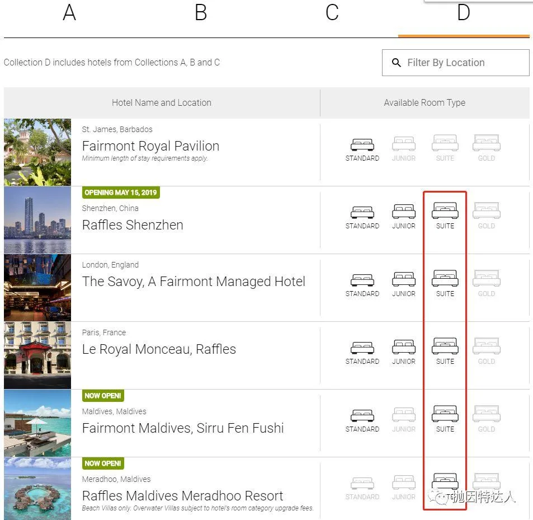Click the search magnifier icon
The height and width of the screenshot is (520, 533).
pyautogui.click(x=397, y=63)
